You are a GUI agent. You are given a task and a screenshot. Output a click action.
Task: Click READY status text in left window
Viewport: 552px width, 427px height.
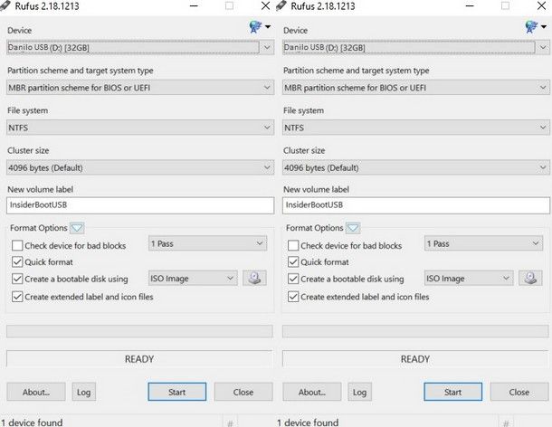pyautogui.click(x=139, y=359)
